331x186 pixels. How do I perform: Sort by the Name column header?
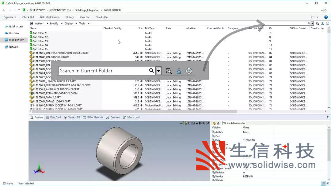pyautogui.click(x=33, y=28)
